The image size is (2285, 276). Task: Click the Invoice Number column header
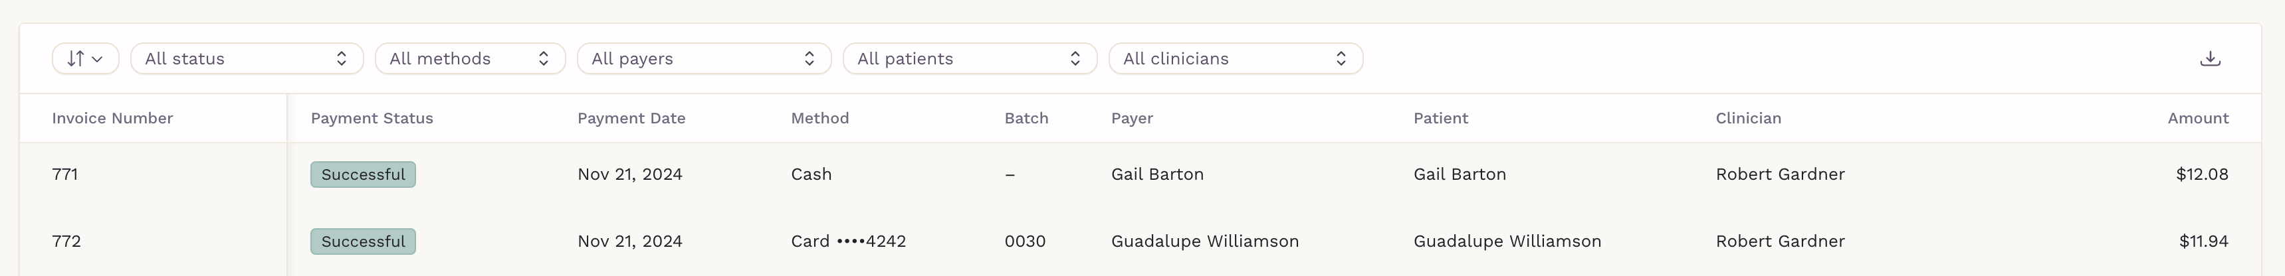[x=112, y=119]
